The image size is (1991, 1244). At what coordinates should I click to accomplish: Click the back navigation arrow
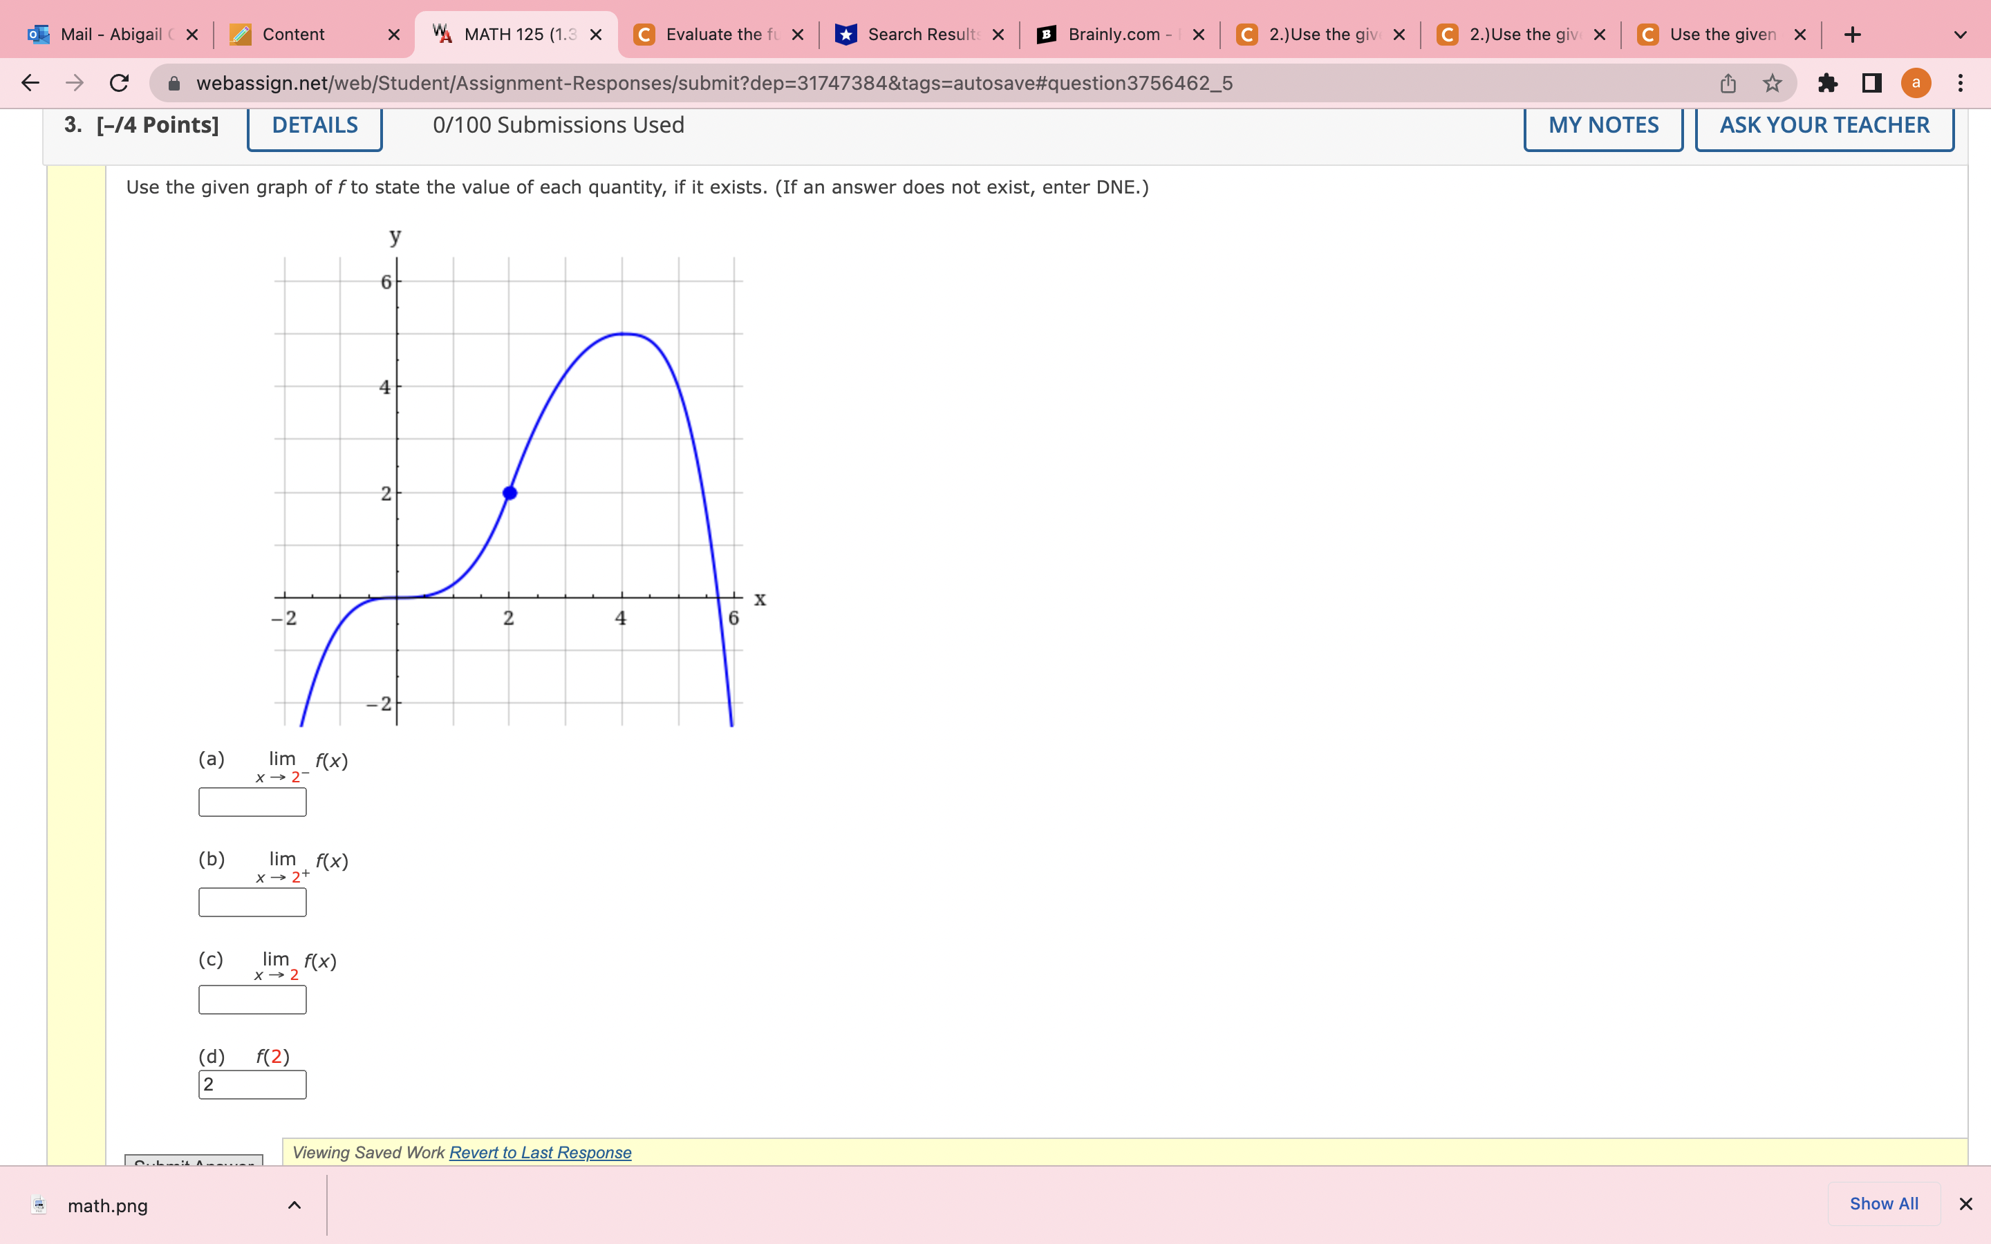coord(30,82)
